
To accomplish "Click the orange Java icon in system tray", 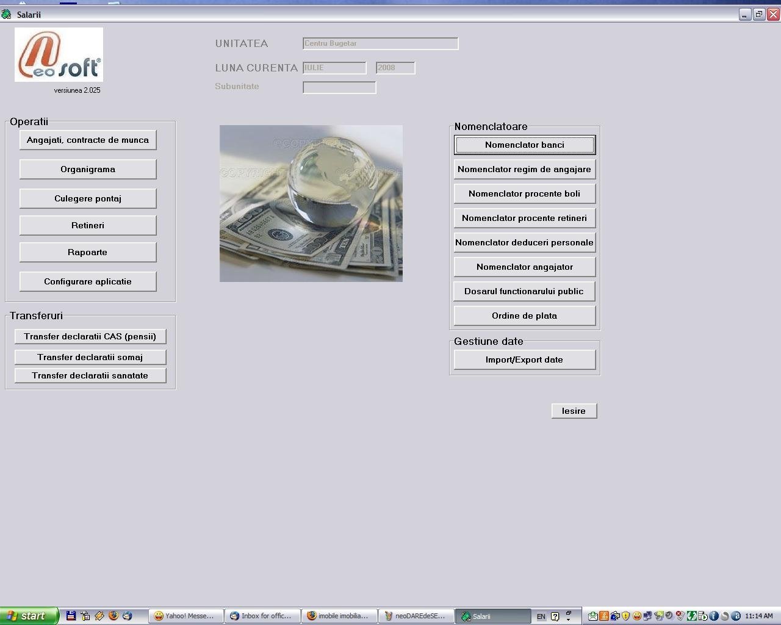I will click(x=604, y=616).
